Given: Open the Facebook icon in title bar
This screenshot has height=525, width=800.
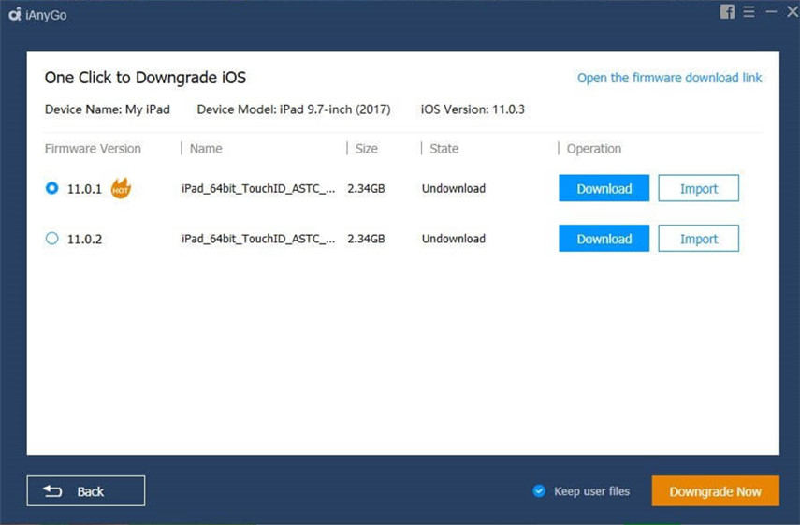Looking at the screenshot, I should pyautogui.click(x=727, y=12).
